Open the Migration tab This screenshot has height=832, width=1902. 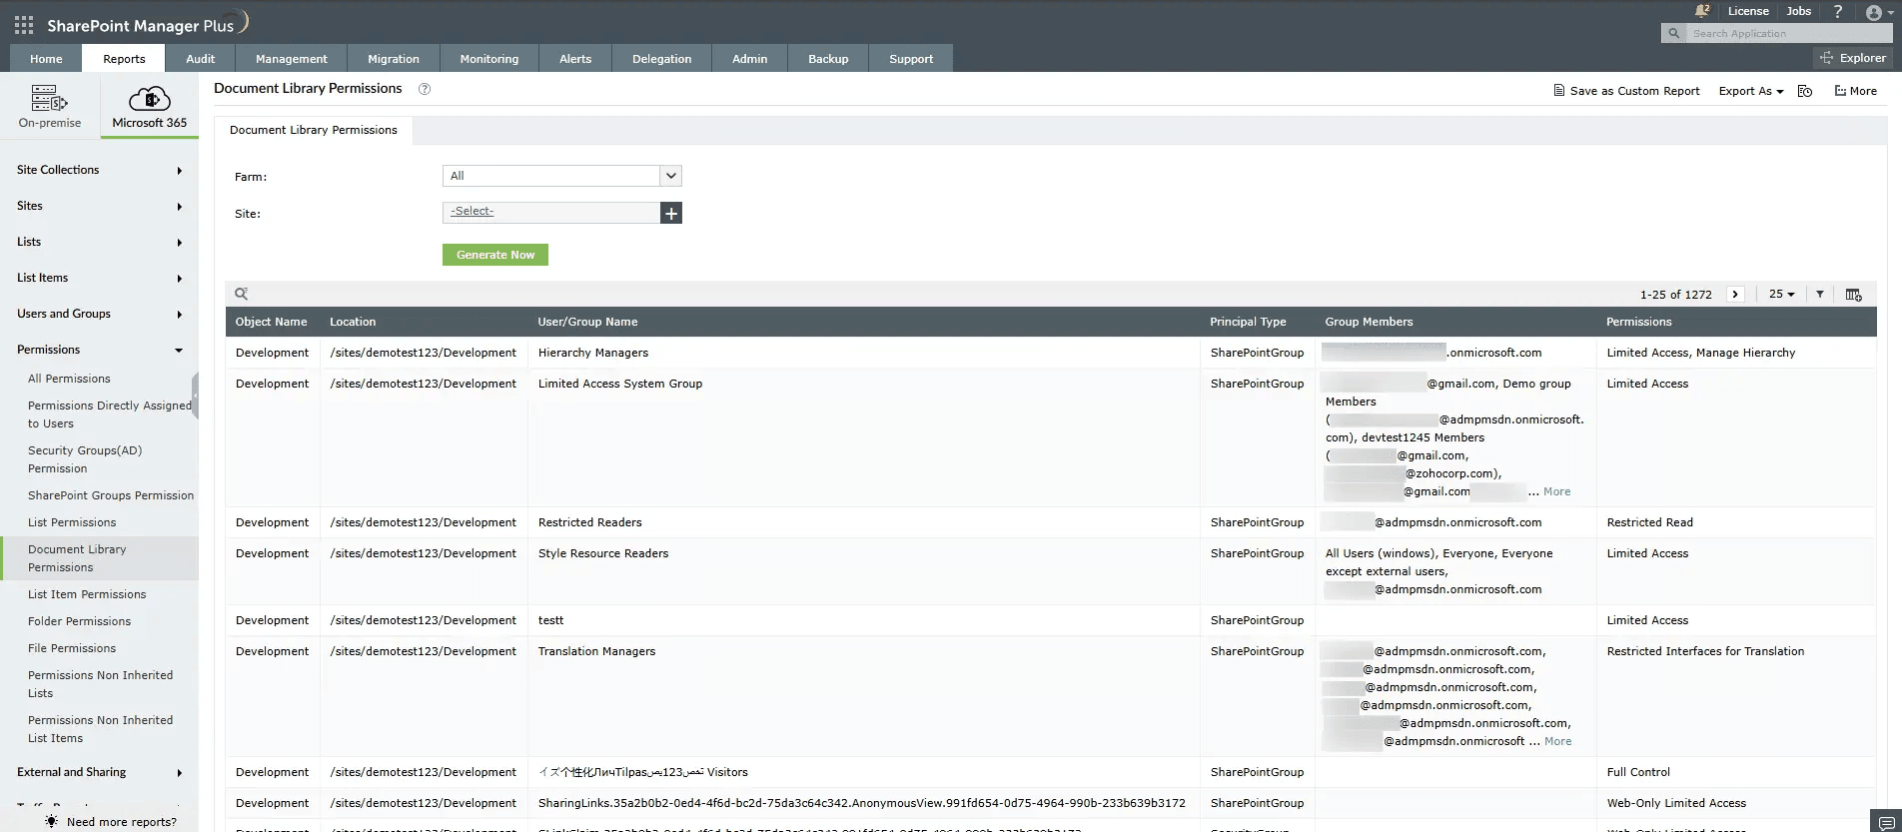pyautogui.click(x=394, y=59)
